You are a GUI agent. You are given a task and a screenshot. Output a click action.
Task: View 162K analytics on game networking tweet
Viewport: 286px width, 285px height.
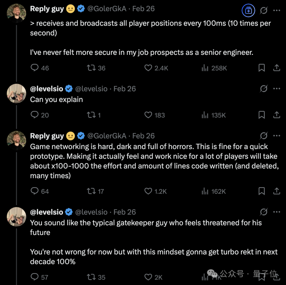pos(214,191)
